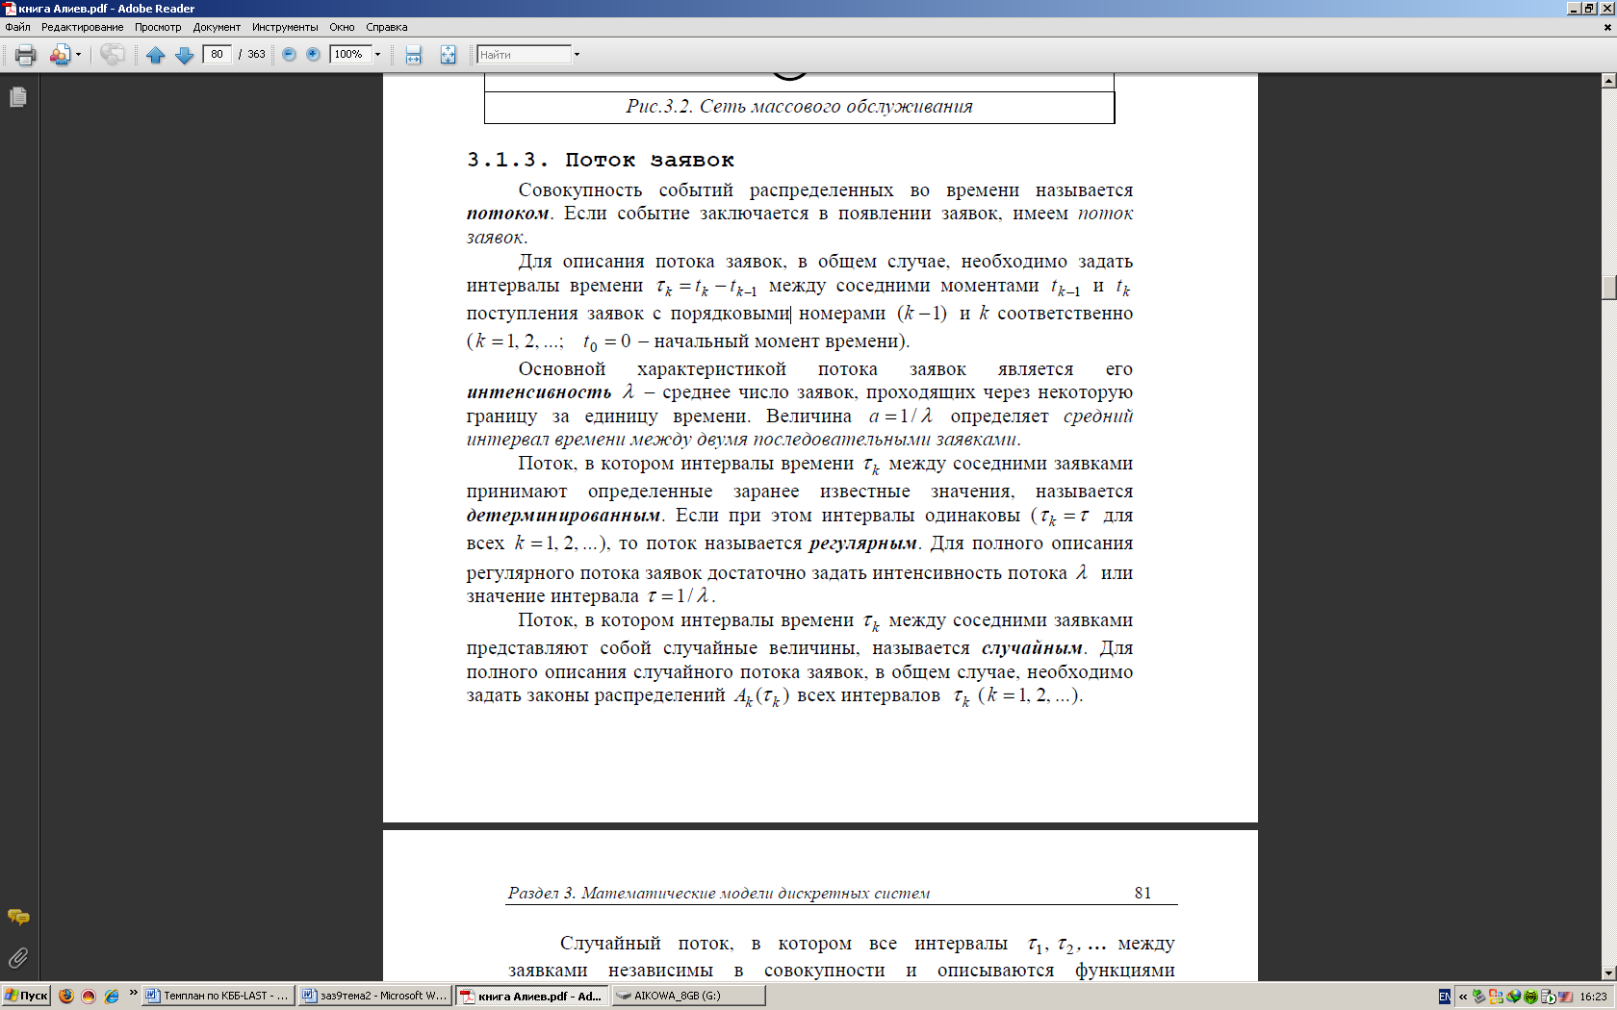Viewport: 1617px width, 1010px height.
Task: Open the Attachments paperclip panel
Action: 18,958
